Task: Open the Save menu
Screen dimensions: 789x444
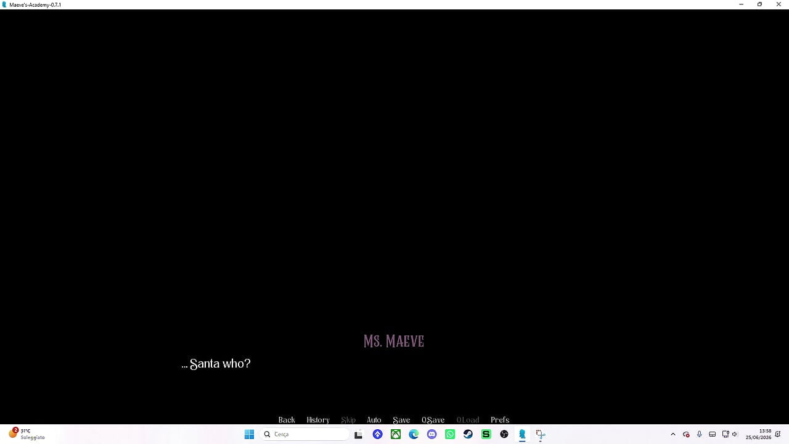Action: point(401,420)
